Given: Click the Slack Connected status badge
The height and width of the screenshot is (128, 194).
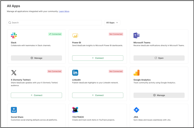Looking at the screenshot, I should (x=55, y=34).
